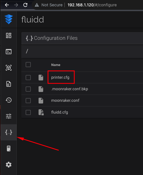Open the System host icon in sidebar
Image resolution: width=143 pixels, height=175 pixels.
click(9, 148)
